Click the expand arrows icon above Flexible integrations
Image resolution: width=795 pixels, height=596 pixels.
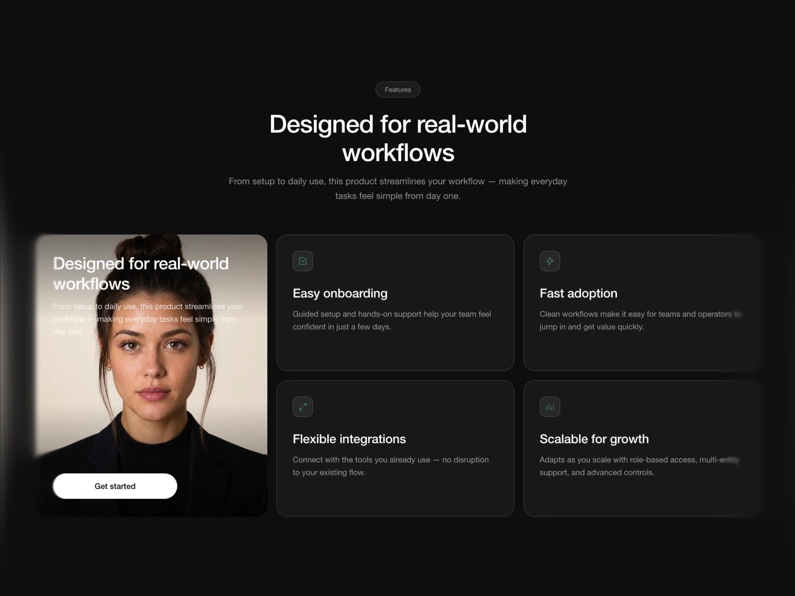(303, 407)
